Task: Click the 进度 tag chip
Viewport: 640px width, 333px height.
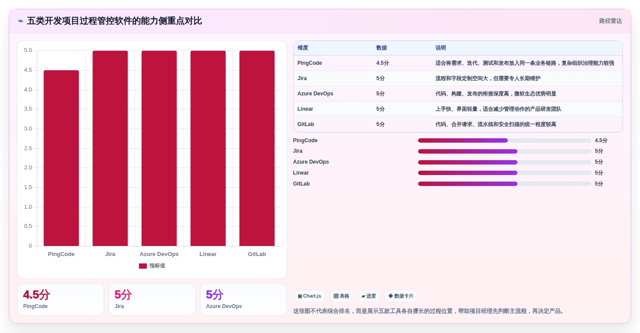Action: [369, 296]
